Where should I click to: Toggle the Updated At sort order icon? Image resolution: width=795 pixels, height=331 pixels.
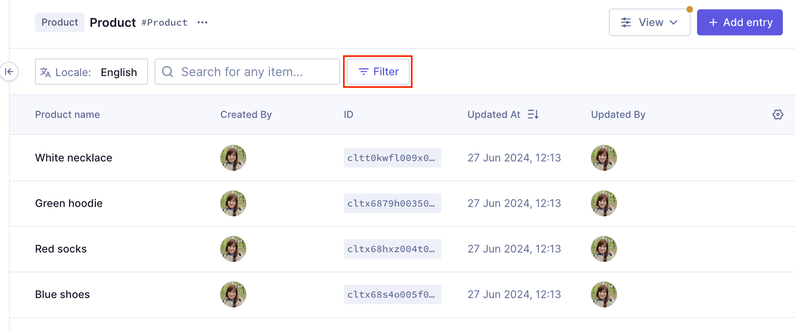coord(533,115)
